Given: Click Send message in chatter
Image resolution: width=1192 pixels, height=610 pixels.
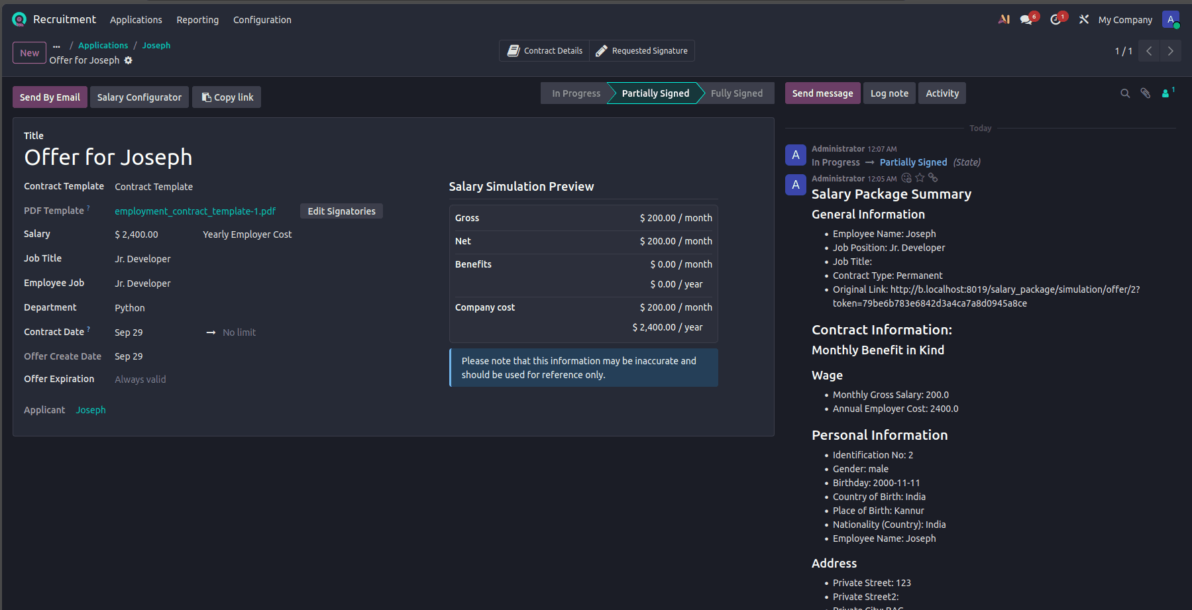Looking at the screenshot, I should 822,93.
